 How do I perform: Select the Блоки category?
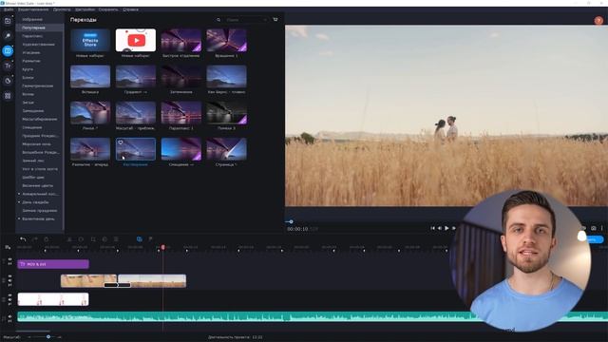pos(28,78)
